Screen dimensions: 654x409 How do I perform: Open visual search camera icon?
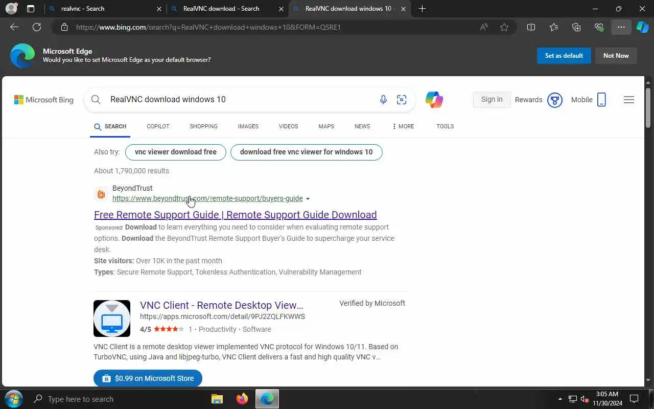tap(402, 100)
